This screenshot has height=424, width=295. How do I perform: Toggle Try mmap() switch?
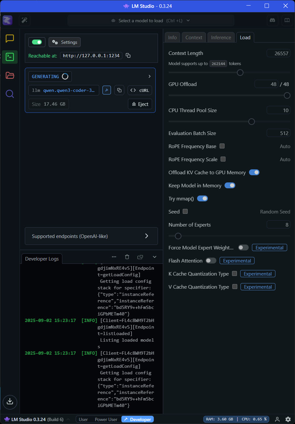point(203,198)
